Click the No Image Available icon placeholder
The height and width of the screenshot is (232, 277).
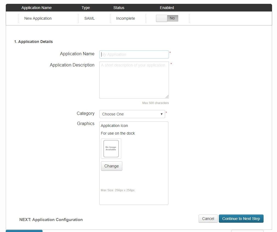coord(111,149)
